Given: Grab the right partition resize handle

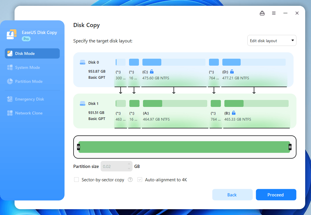Looking at the screenshot, I should 290,147.
